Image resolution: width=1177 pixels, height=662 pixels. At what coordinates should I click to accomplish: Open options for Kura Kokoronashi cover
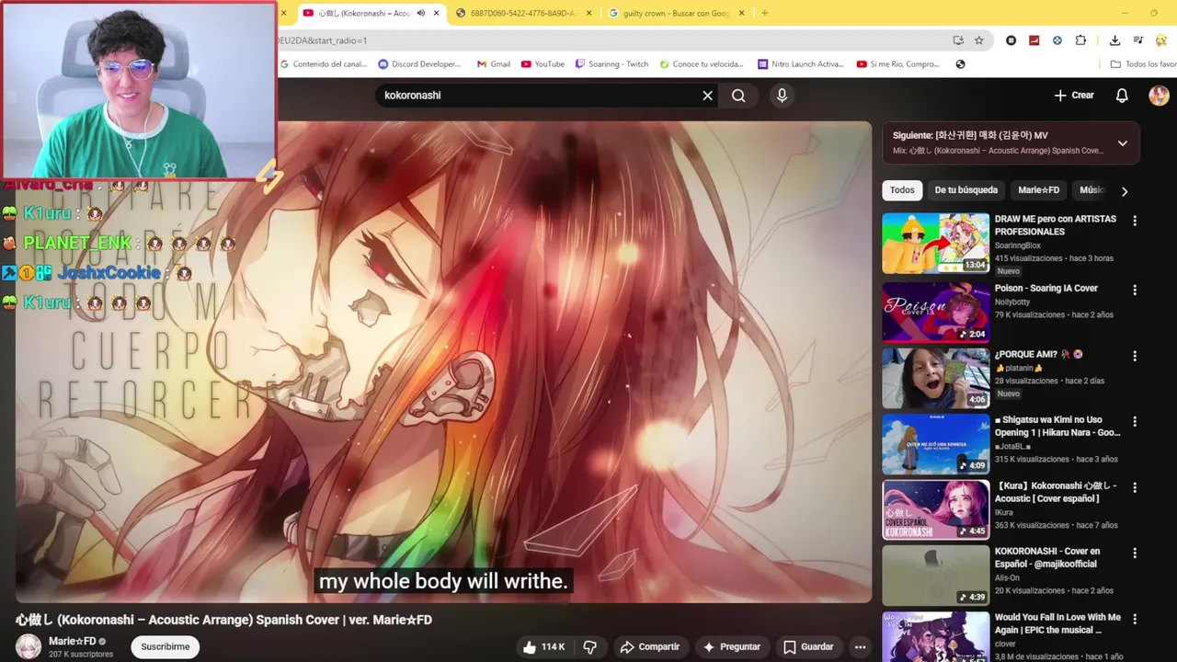[x=1135, y=487]
